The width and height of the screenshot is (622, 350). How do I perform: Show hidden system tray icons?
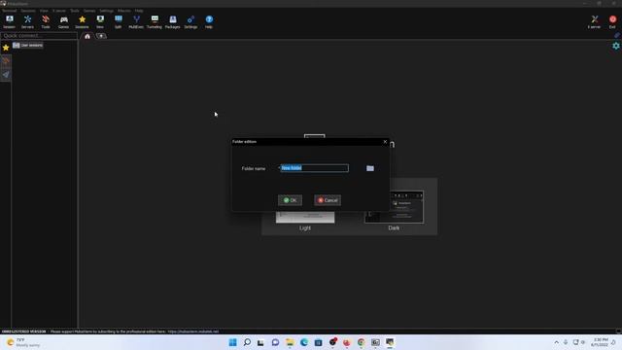(x=557, y=342)
